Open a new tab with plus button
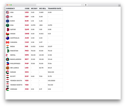 click(119, 6)
